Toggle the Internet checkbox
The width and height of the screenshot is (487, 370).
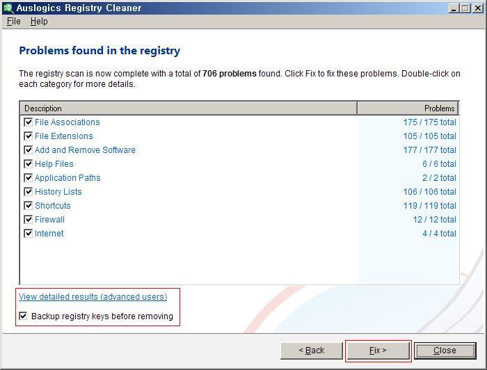tap(29, 234)
